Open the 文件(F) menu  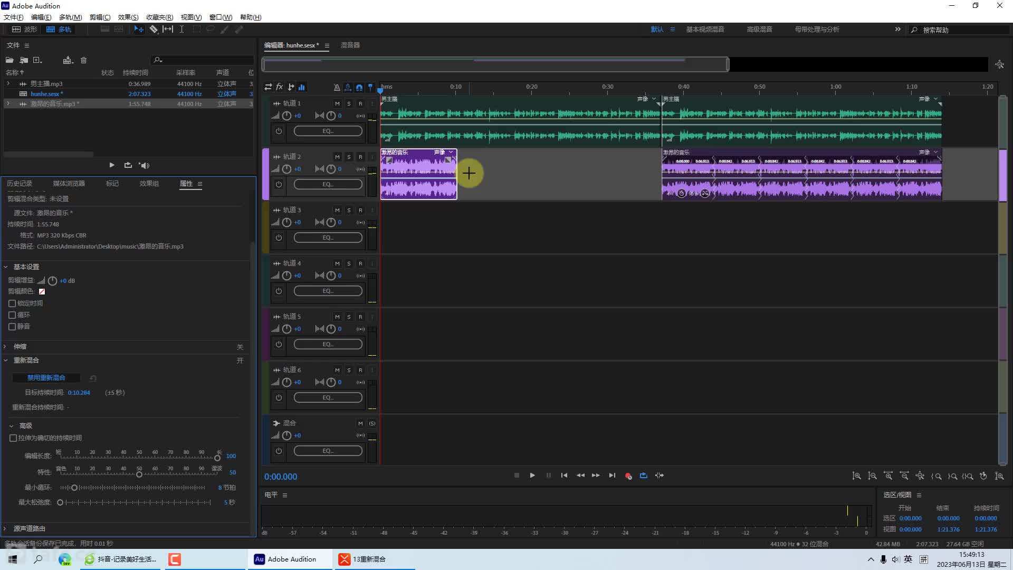tap(14, 17)
